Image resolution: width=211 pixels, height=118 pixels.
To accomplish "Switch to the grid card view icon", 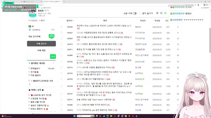I will [161, 13].
